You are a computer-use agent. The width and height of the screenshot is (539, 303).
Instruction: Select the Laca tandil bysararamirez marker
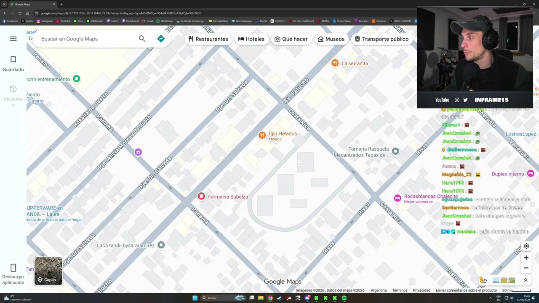click(x=161, y=245)
